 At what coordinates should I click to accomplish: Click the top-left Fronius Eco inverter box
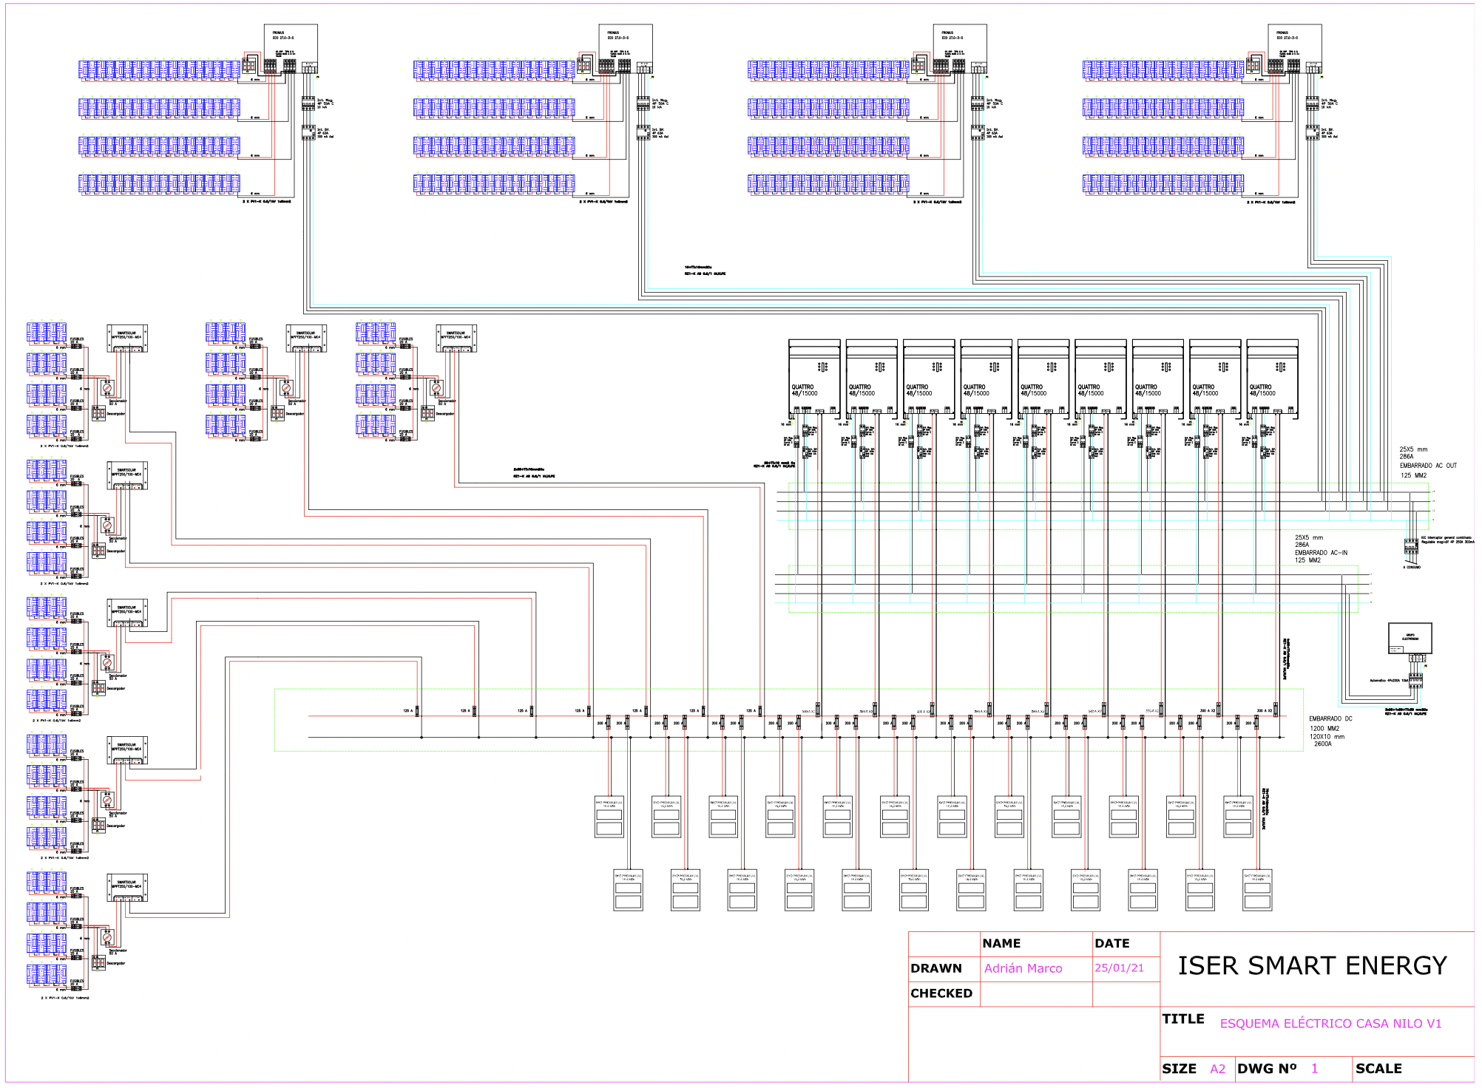pos(291,43)
